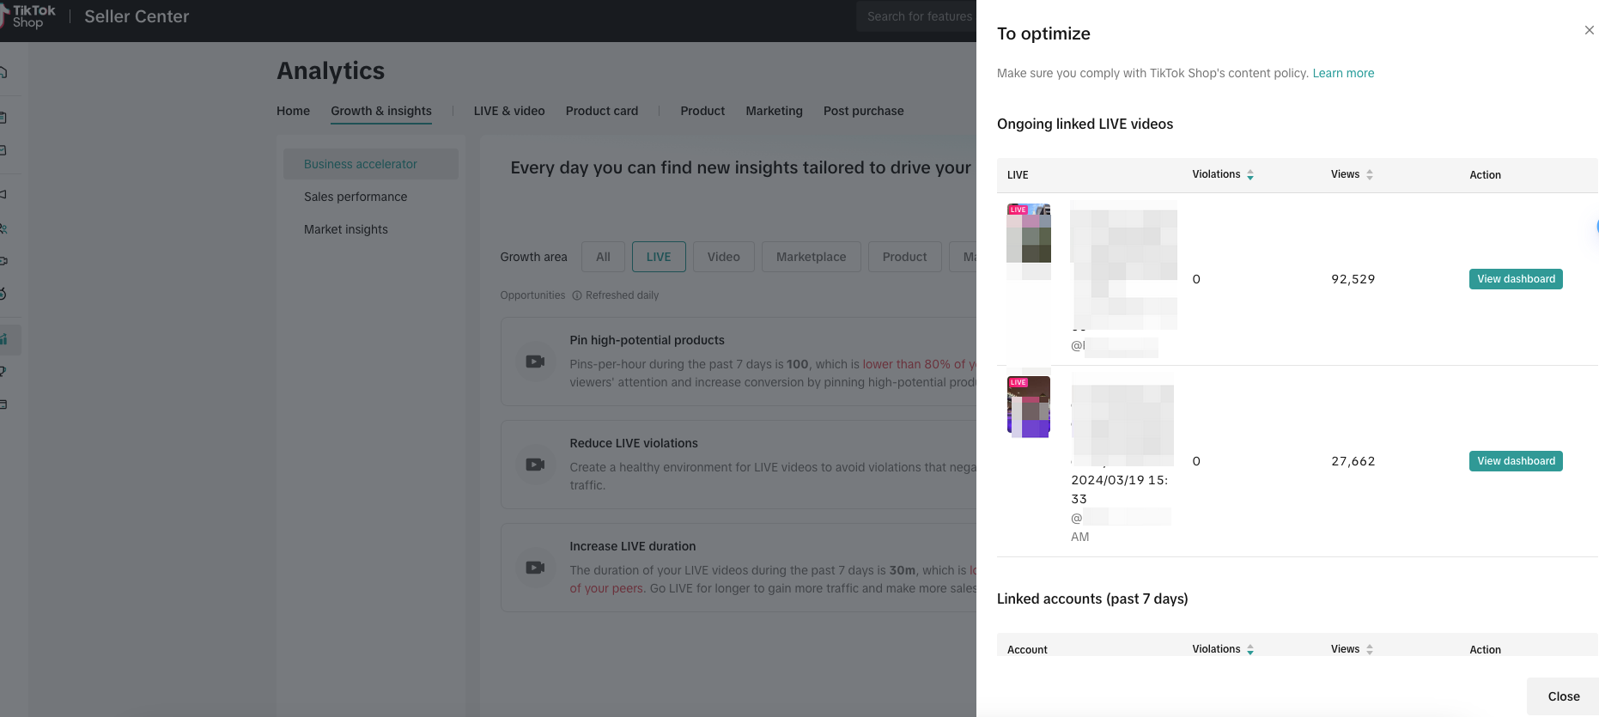The image size is (1599, 717).
Task: Click the info icon next to Refreshed daily
Action: [577, 295]
